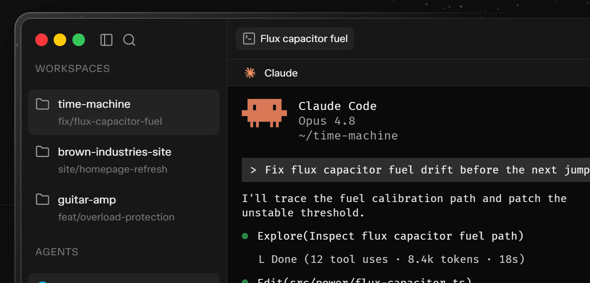Click the Fix flux capacitor fuel drift prompt

coord(416,170)
